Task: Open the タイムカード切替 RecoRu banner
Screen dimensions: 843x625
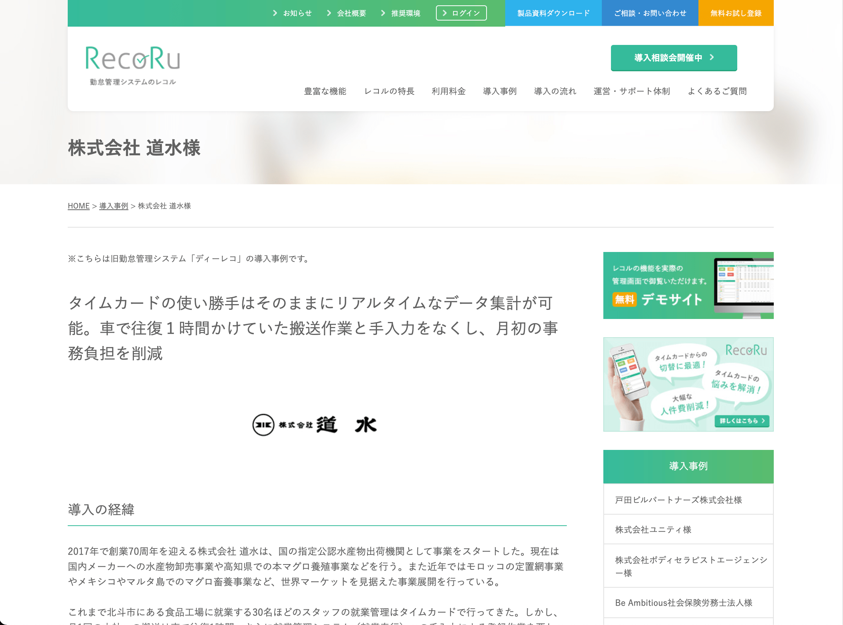Action: point(688,384)
